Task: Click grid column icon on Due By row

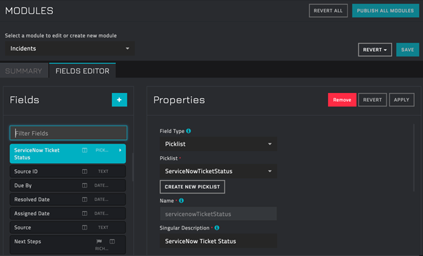Action: coord(85,185)
